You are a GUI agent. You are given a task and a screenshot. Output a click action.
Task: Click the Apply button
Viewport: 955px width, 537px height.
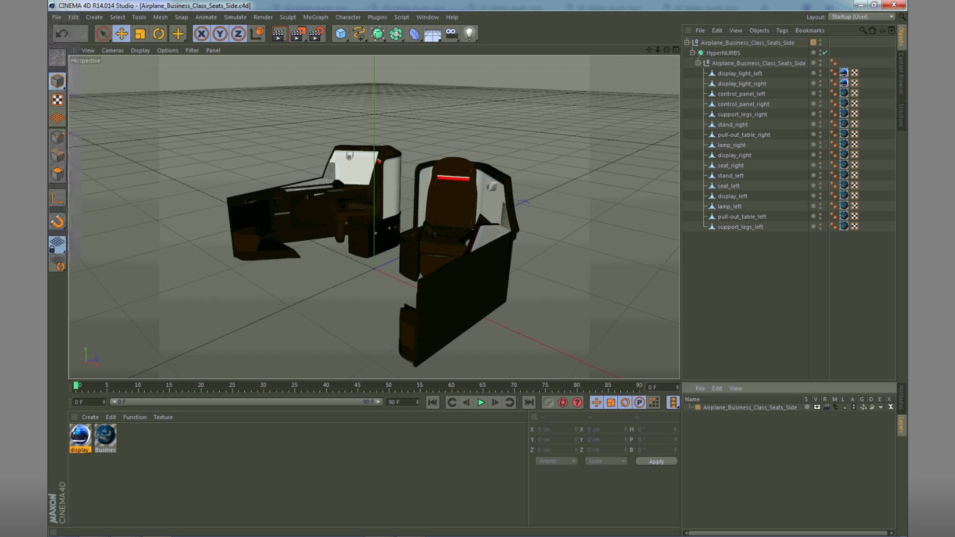click(x=656, y=461)
